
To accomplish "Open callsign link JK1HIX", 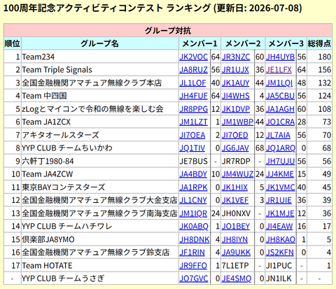I will click(234, 188).
